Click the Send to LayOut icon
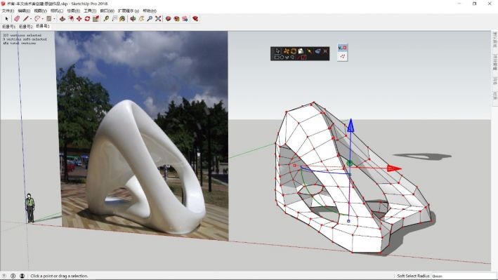 click(x=185, y=19)
